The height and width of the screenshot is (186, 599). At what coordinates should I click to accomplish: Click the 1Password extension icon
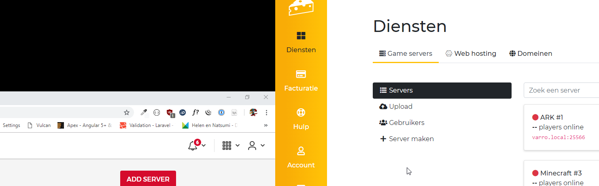[x=221, y=112]
